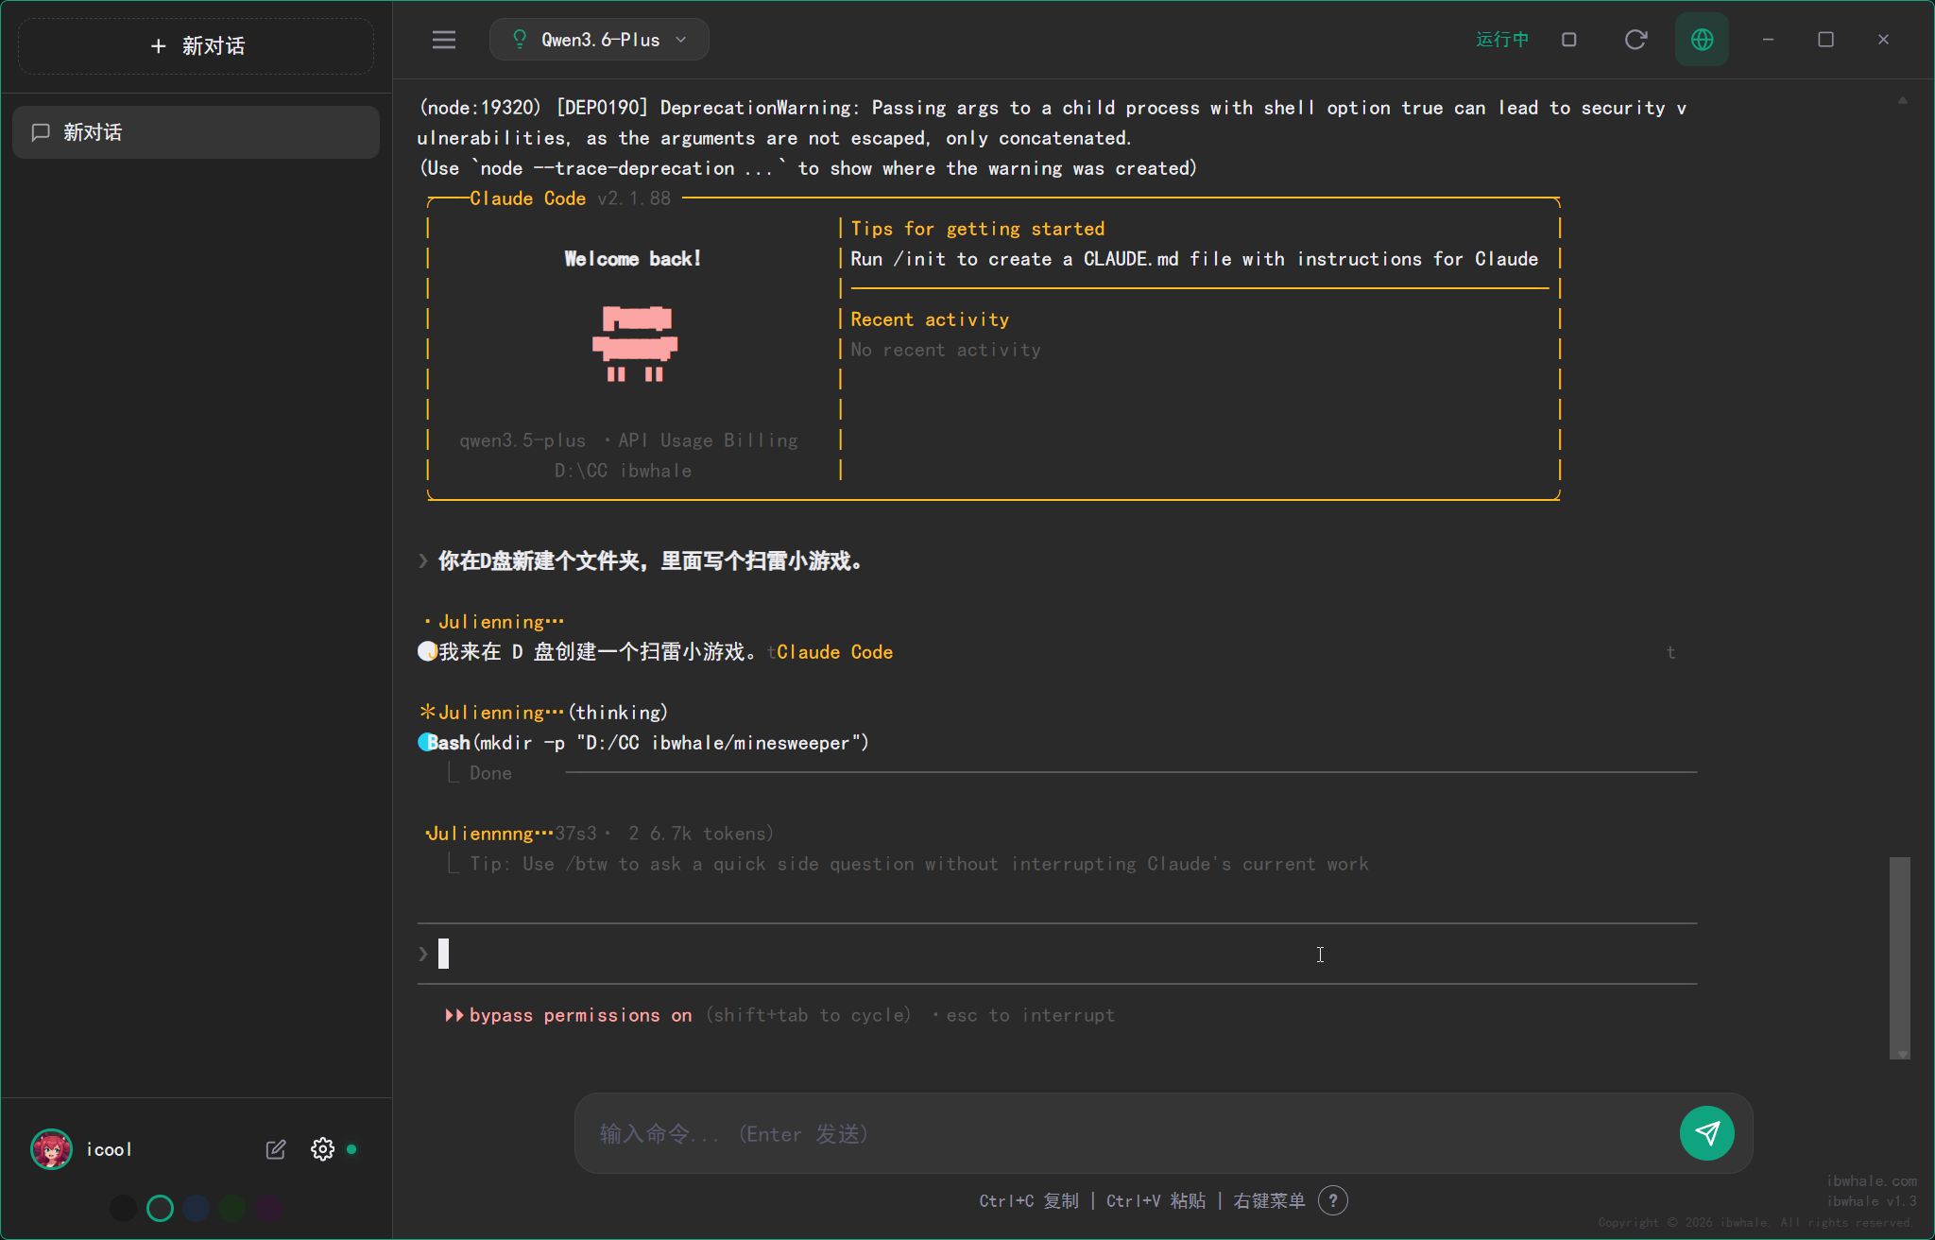
Task: Focus the command input field
Action: (x=1124, y=1133)
